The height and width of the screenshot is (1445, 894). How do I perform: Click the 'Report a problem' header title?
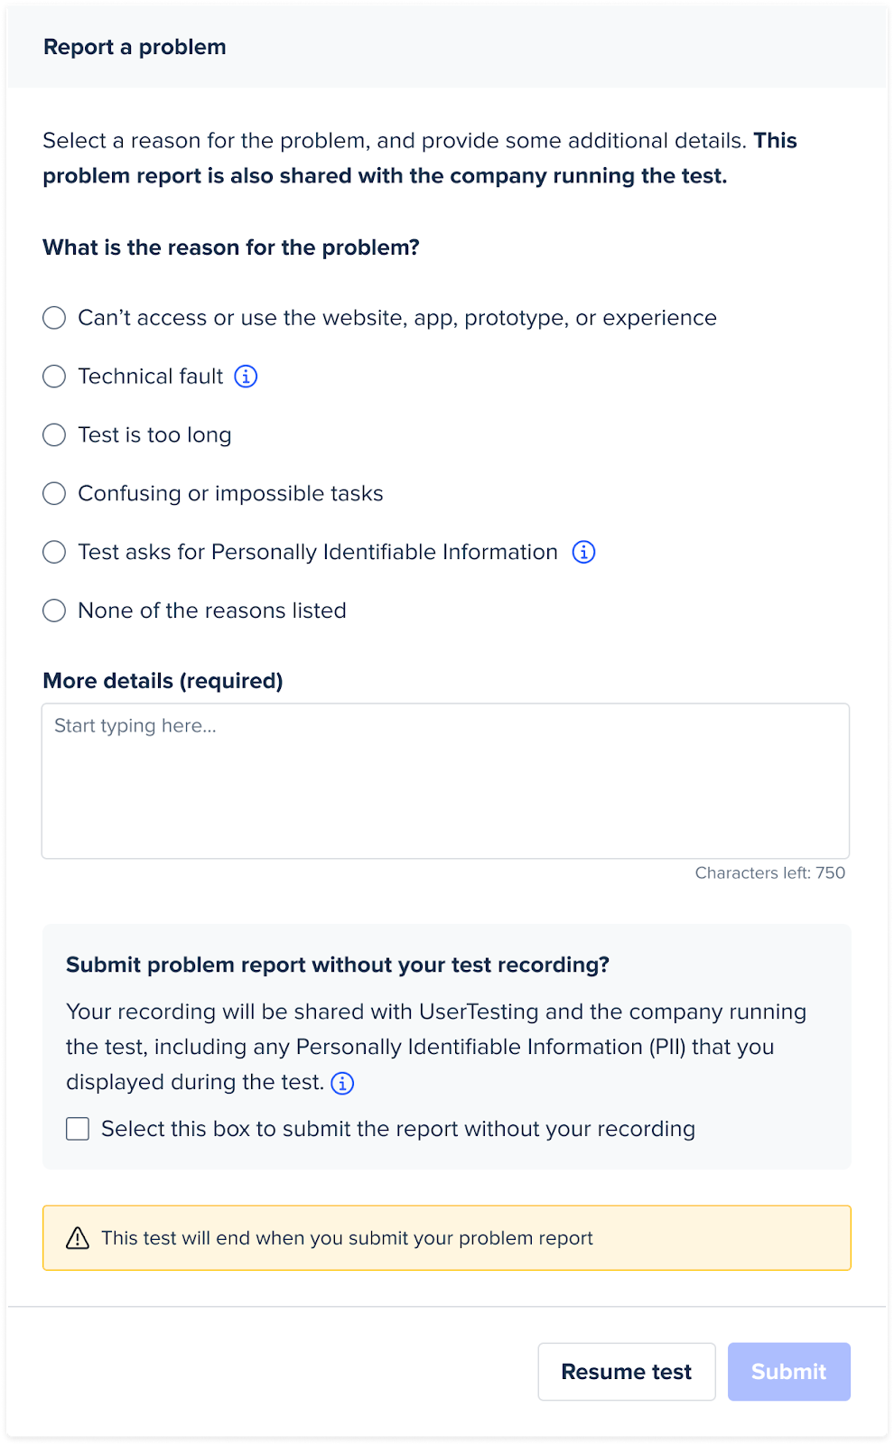click(x=135, y=47)
